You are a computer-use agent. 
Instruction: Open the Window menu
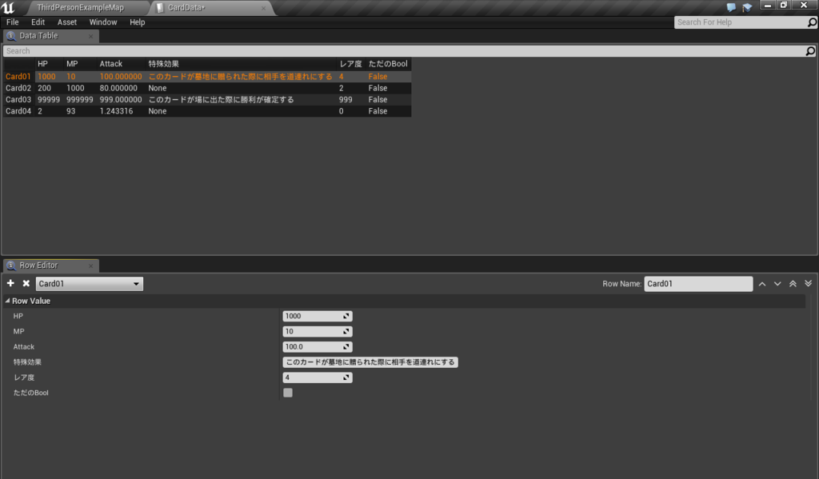tap(103, 22)
